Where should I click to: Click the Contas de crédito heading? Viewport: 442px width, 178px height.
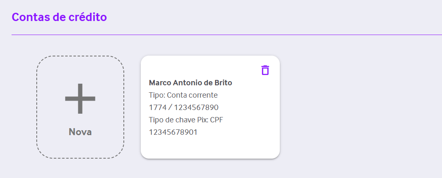click(59, 17)
